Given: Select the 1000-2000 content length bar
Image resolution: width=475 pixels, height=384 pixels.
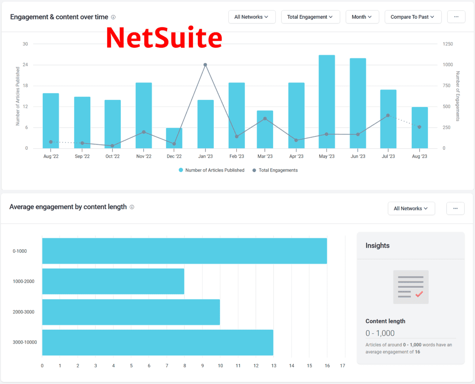Looking at the screenshot, I should click(113, 281).
